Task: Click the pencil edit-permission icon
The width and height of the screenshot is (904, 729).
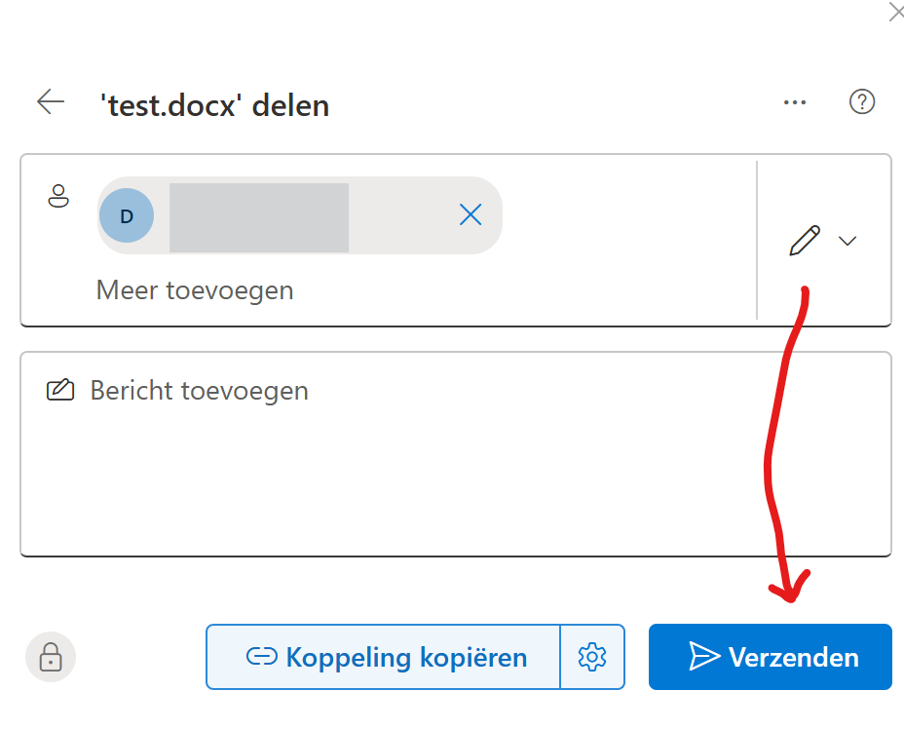Action: pos(805,240)
